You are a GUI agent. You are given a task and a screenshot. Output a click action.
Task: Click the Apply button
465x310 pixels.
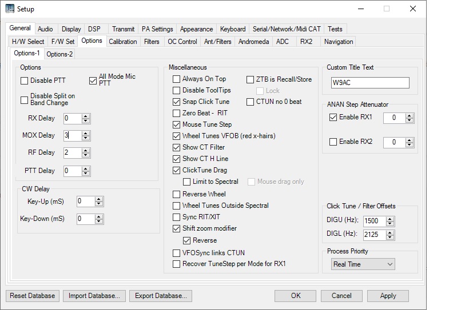[x=388, y=296]
